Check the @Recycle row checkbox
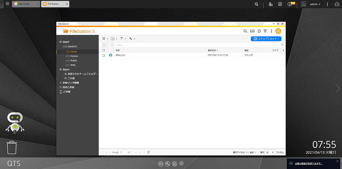The height and width of the screenshot is (169, 342). click(104, 55)
